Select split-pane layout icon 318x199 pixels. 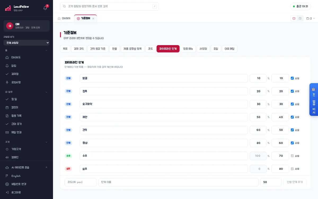(x=300, y=18)
